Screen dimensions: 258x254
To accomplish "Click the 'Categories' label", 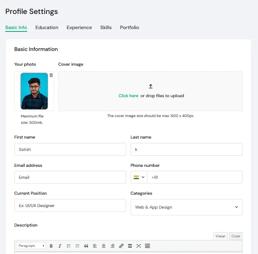I will click(x=141, y=193).
